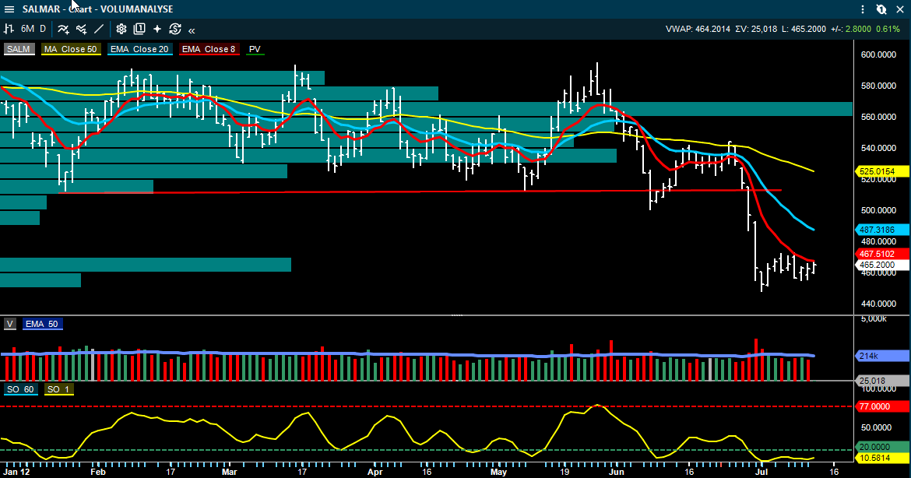This screenshot has width=911, height=478.
Task: Click the 580.0000 price axis label
Action: coord(878,86)
